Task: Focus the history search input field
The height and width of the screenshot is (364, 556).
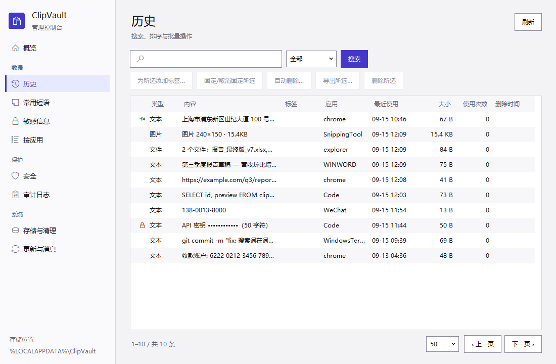Action: tap(206, 59)
